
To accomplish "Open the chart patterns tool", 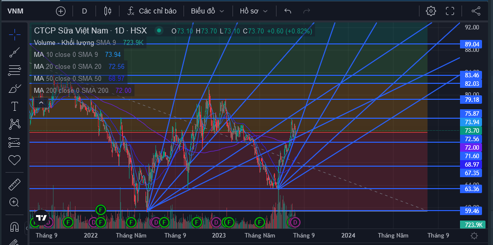I will coord(14,124).
